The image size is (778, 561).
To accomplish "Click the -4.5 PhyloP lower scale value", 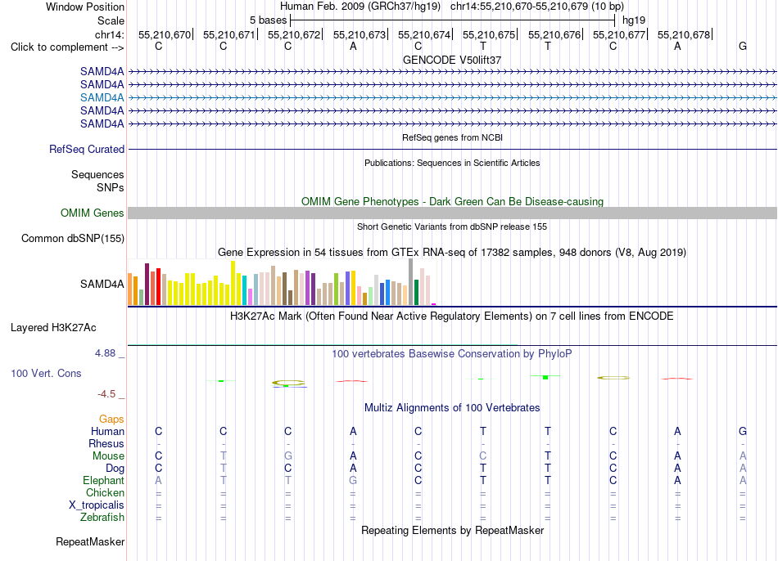I will click(106, 394).
